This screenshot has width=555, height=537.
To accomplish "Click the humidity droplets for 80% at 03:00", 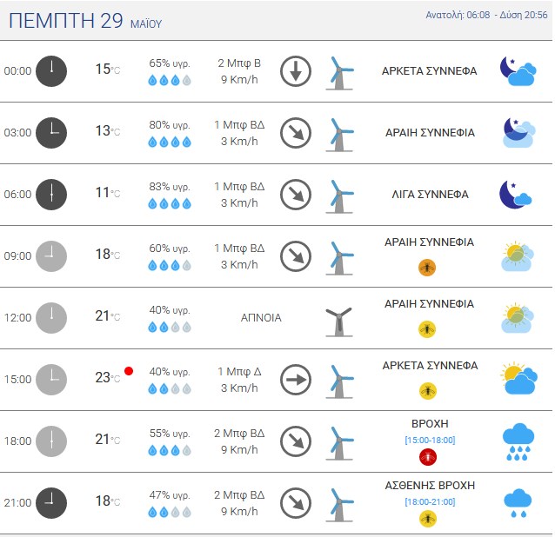I will point(170,143).
